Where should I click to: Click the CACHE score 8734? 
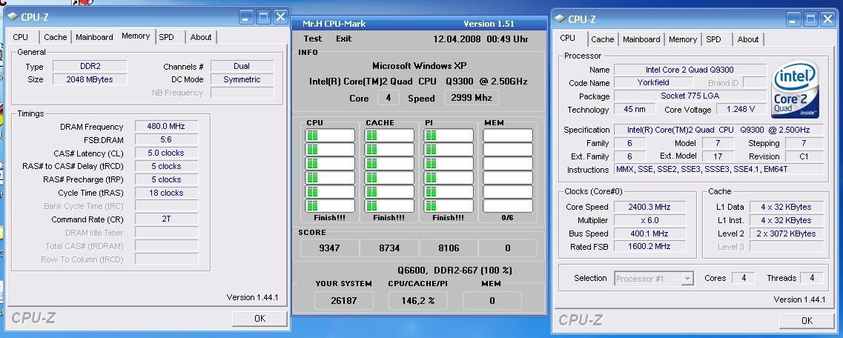389,248
